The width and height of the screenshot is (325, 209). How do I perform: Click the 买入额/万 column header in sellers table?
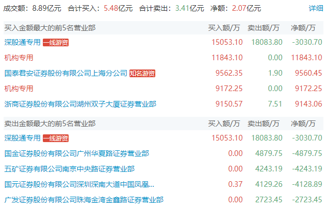pyautogui.click(x=224, y=124)
